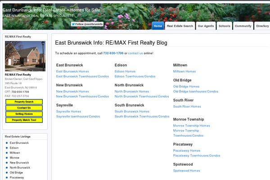The image size is (270, 180).
Task: Click the yellow Contact Us button
Action: (24, 108)
